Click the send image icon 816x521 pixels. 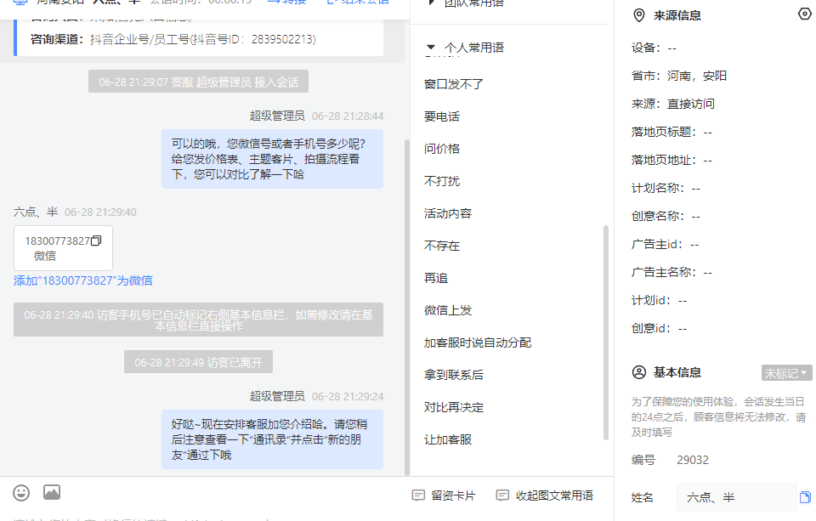tap(52, 492)
